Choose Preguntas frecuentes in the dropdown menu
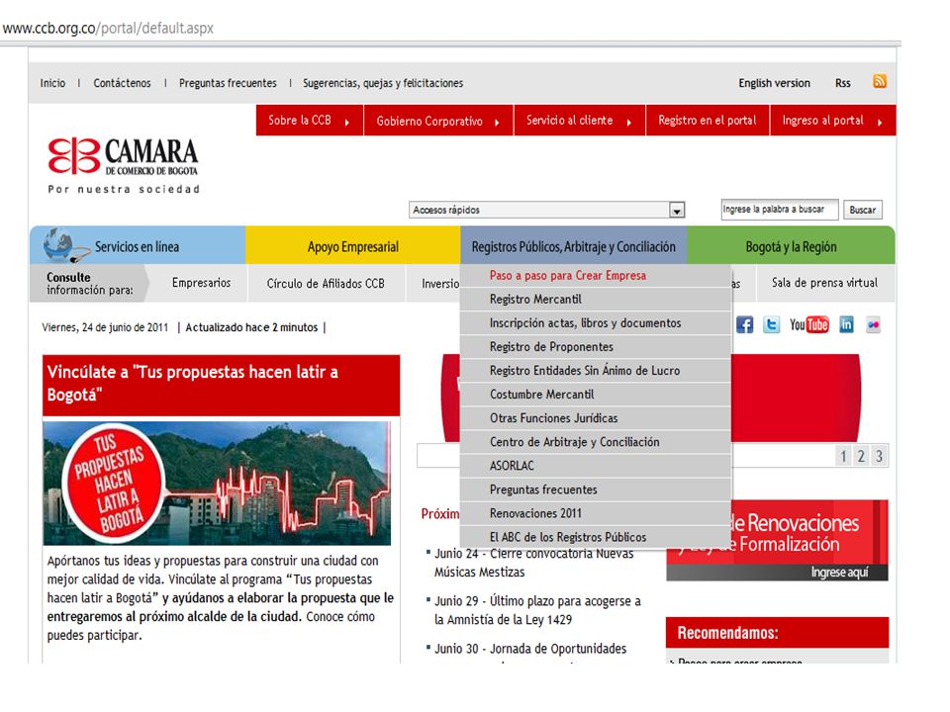Image resolution: width=950 pixels, height=712 pixels. point(596,489)
